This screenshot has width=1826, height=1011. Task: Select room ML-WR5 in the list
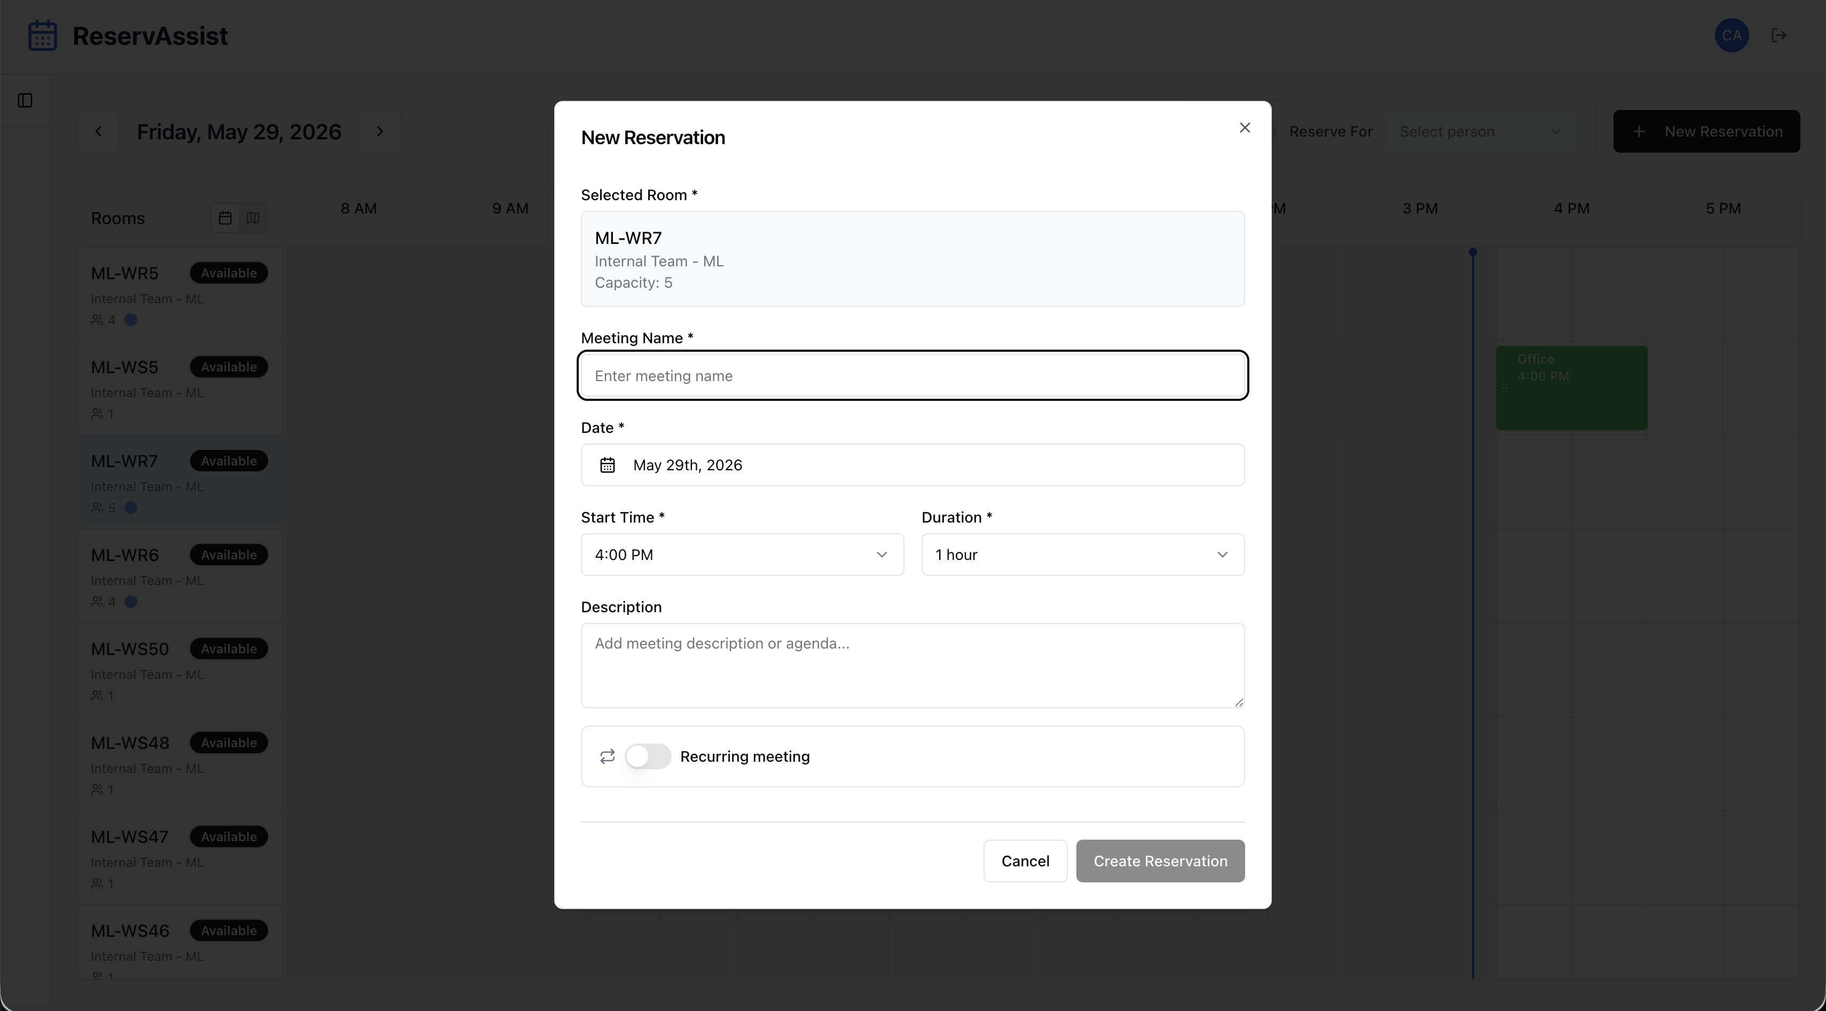pyautogui.click(x=179, y=295)
